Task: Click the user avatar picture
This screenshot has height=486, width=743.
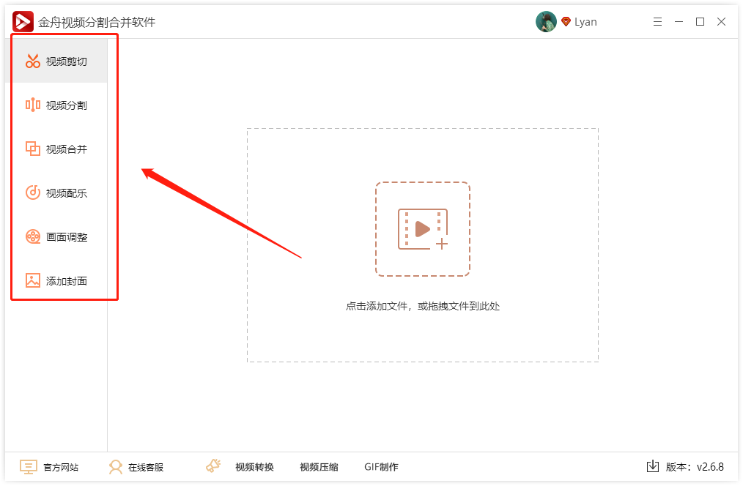Action: pyautogui.click(x=547, y=21)
